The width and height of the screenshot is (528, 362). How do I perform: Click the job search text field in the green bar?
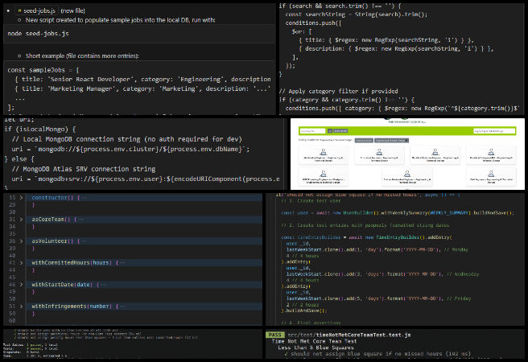click(312, 130)
